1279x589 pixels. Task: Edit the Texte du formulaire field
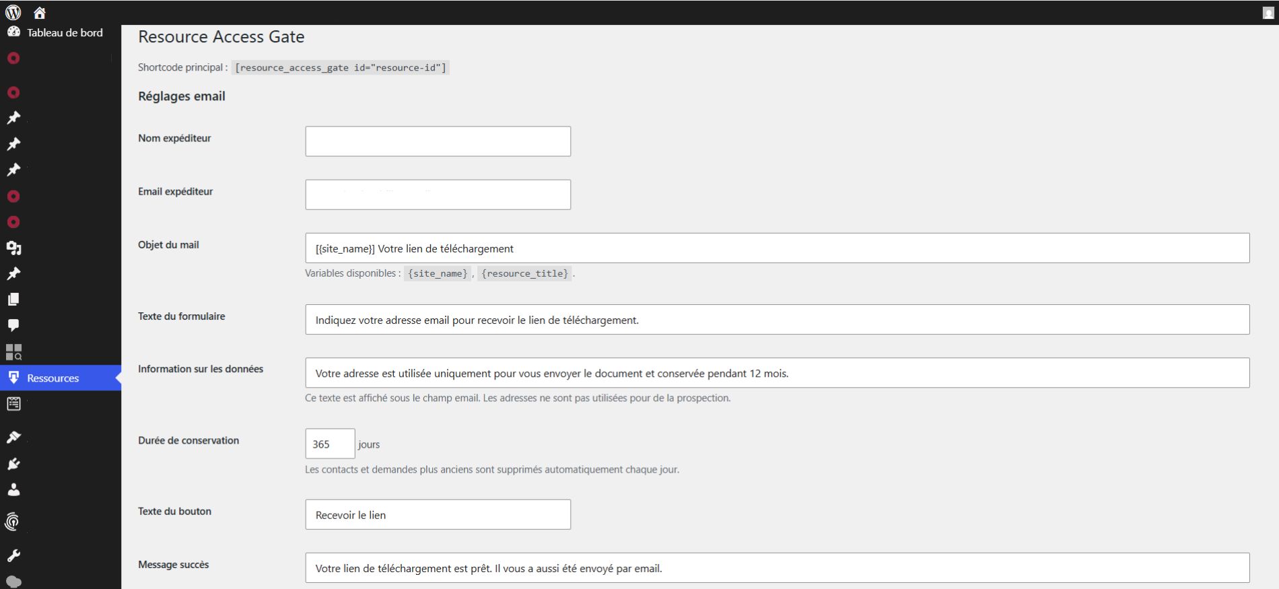777,320
